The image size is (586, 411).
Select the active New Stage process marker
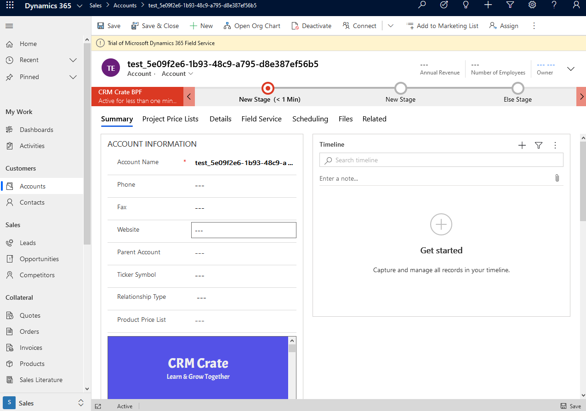click(267, 88)
